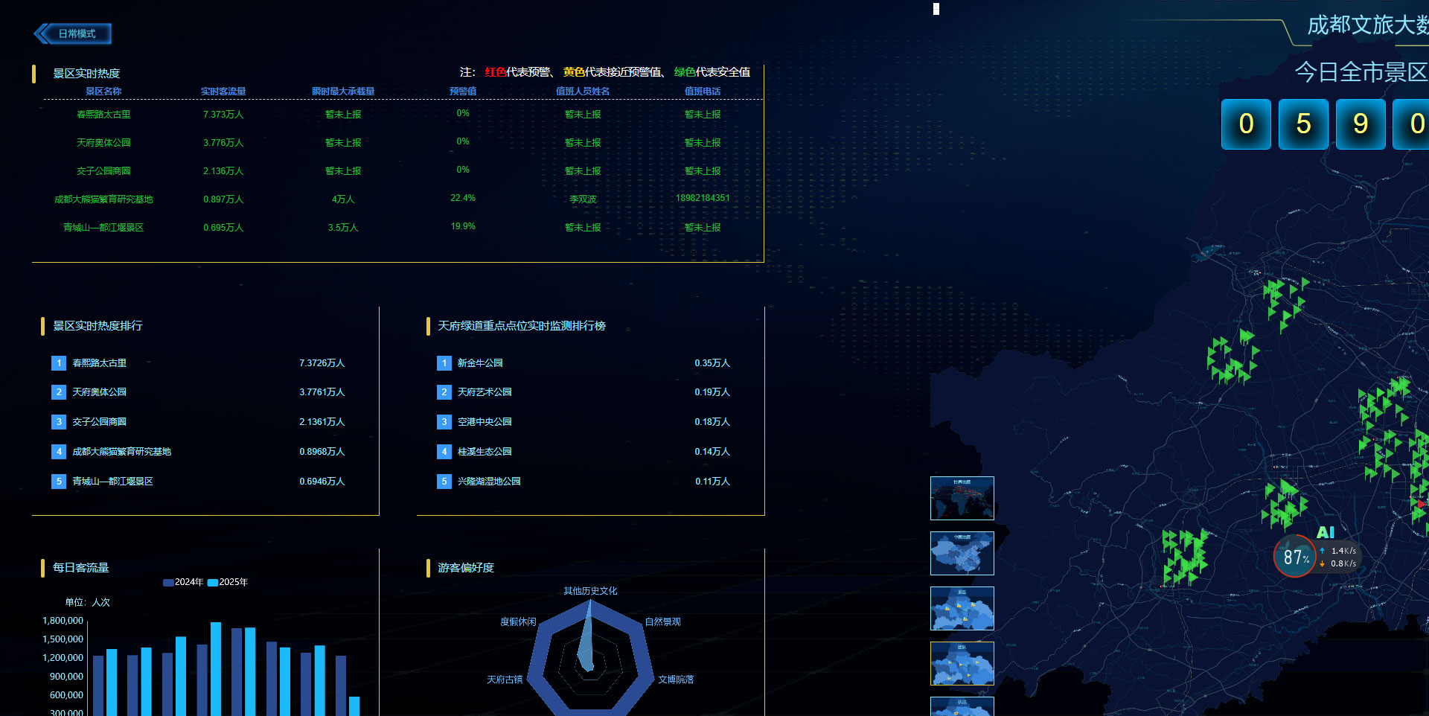Open 天府奥体公园 row in the heat table
Image resolution: width=1429 pixels, height=716 pixels.
(103, 143)
